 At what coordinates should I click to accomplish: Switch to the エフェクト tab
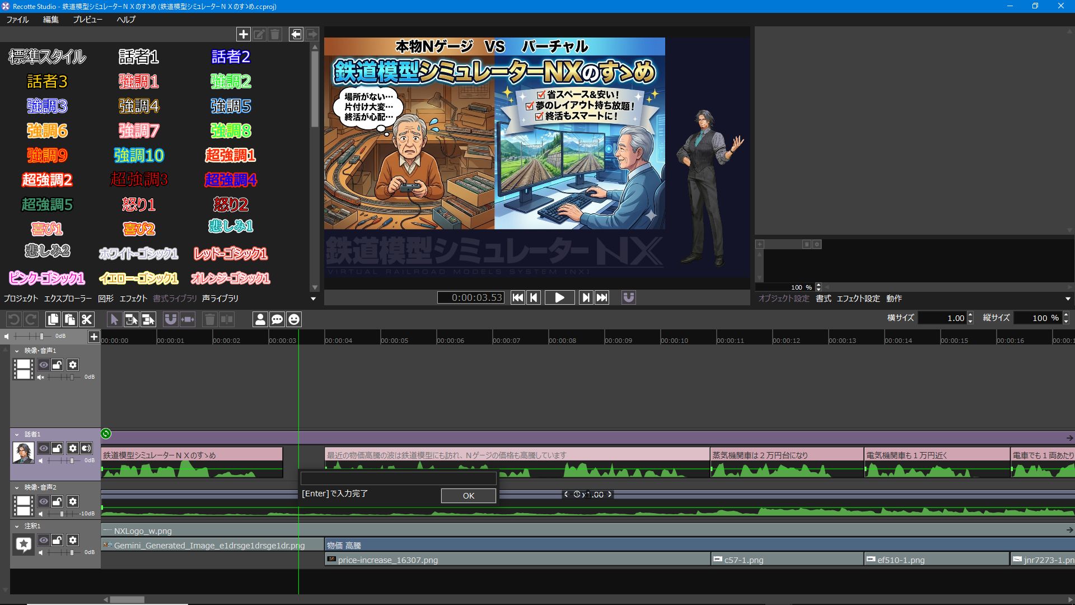click(x=133, y=299)
